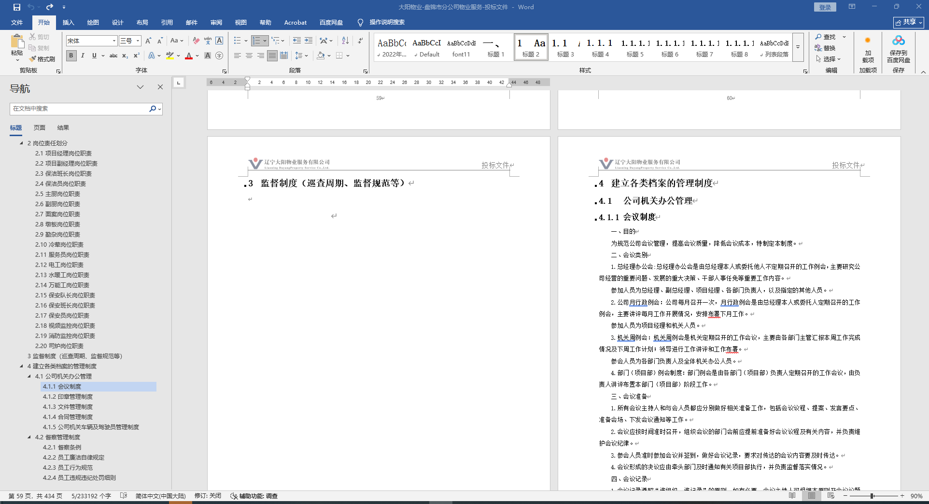Toggle Italic formatting
Screen dimensions: 929x504
pos(83,56)
